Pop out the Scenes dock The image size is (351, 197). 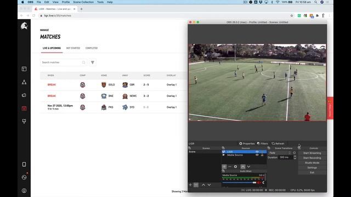coord(190,148)
